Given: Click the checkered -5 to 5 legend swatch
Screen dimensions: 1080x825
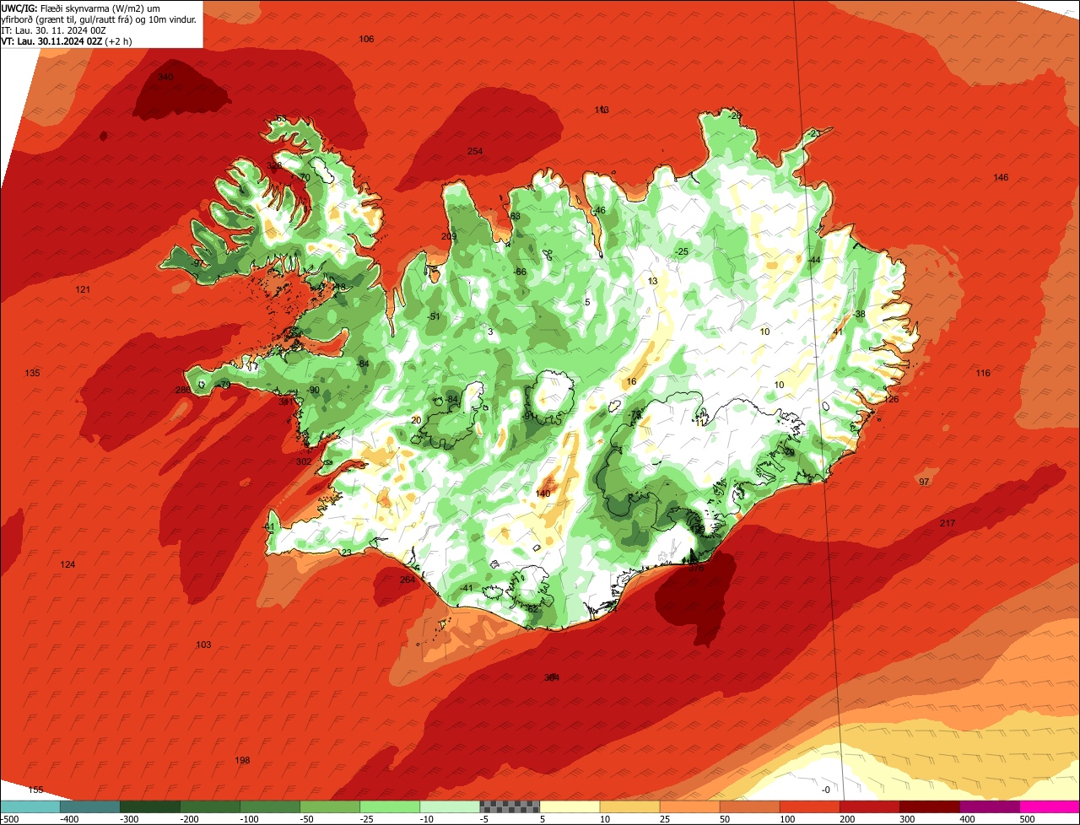Looking at the screenshot, I should [510, 806].
